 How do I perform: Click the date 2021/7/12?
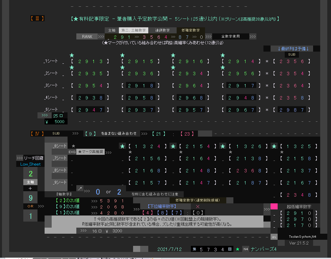170,249
